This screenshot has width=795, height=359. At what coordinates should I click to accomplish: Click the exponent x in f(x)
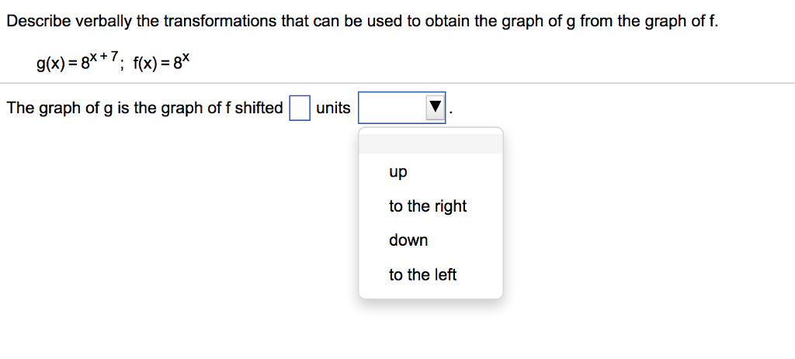tap(185, 56)
